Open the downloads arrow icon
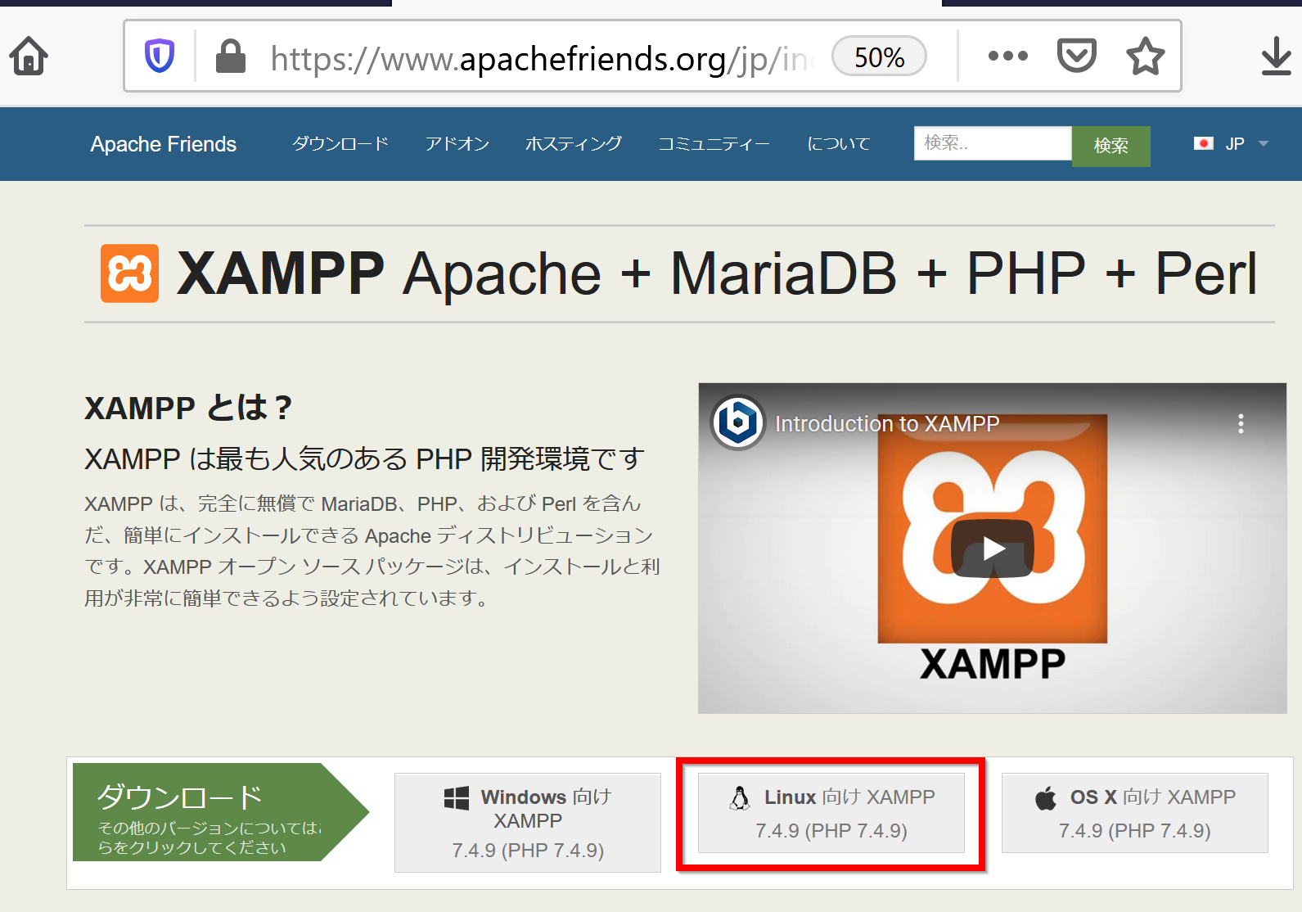 pos(1276,56)
